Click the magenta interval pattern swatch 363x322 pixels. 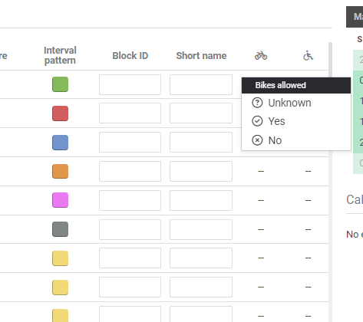[60, 200]
